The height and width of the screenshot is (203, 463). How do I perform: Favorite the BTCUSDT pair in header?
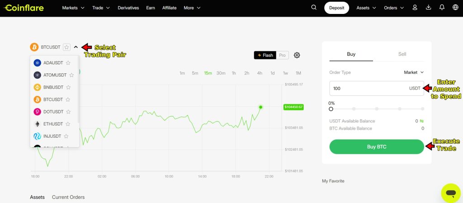[67, 47]
